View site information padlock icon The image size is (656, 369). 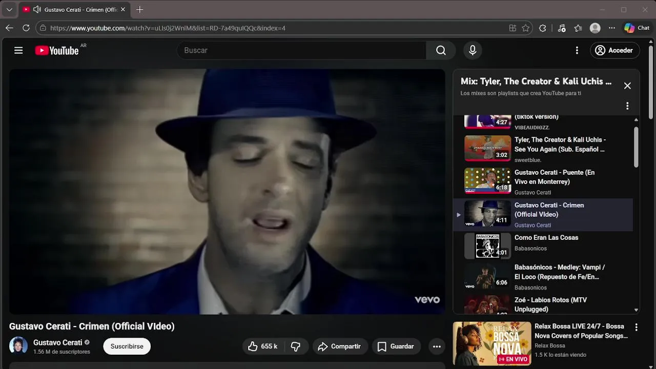[x=43, y=28]
